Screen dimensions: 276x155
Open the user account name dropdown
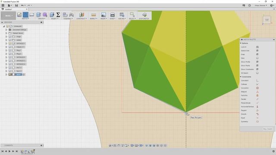click(x=260, y=6)
